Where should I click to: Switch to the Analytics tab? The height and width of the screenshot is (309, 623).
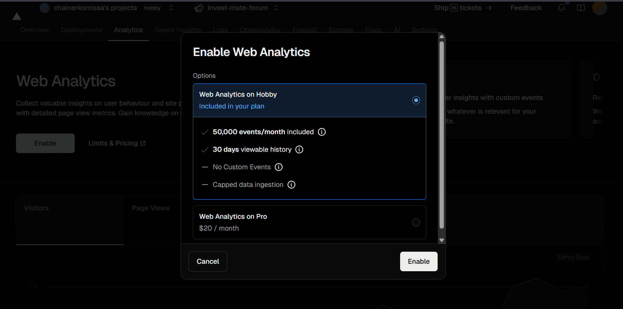pos(128,30)
